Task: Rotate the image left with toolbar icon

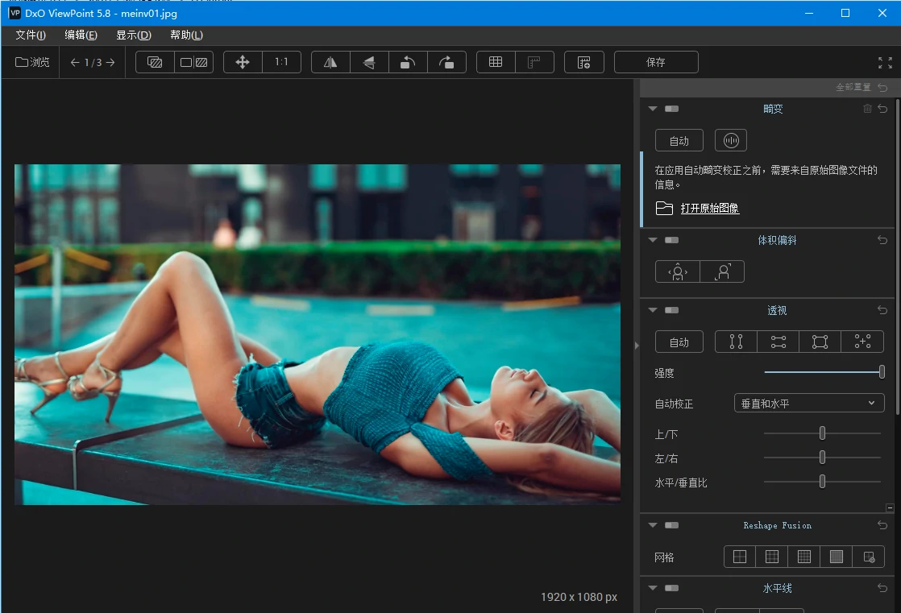Action: [x=408, y=63]
